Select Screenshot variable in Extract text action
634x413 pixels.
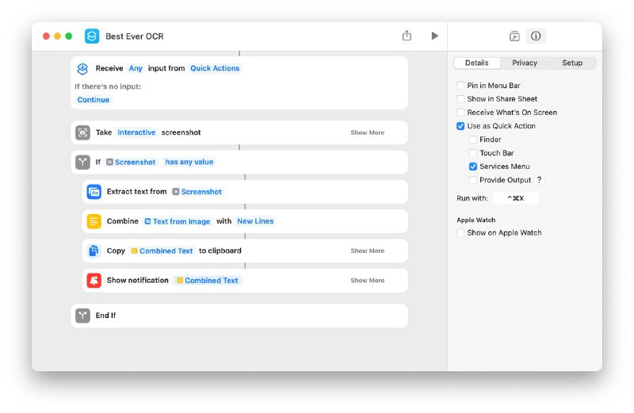pos(197,192)
